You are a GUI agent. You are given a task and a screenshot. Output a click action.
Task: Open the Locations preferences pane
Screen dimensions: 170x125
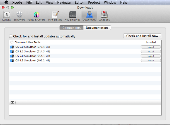(x=104, y=16)
